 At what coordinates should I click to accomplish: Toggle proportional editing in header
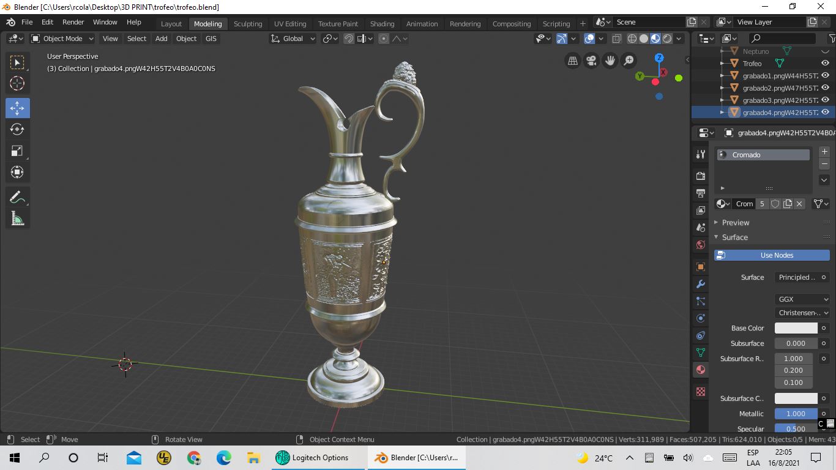(384, 39)
